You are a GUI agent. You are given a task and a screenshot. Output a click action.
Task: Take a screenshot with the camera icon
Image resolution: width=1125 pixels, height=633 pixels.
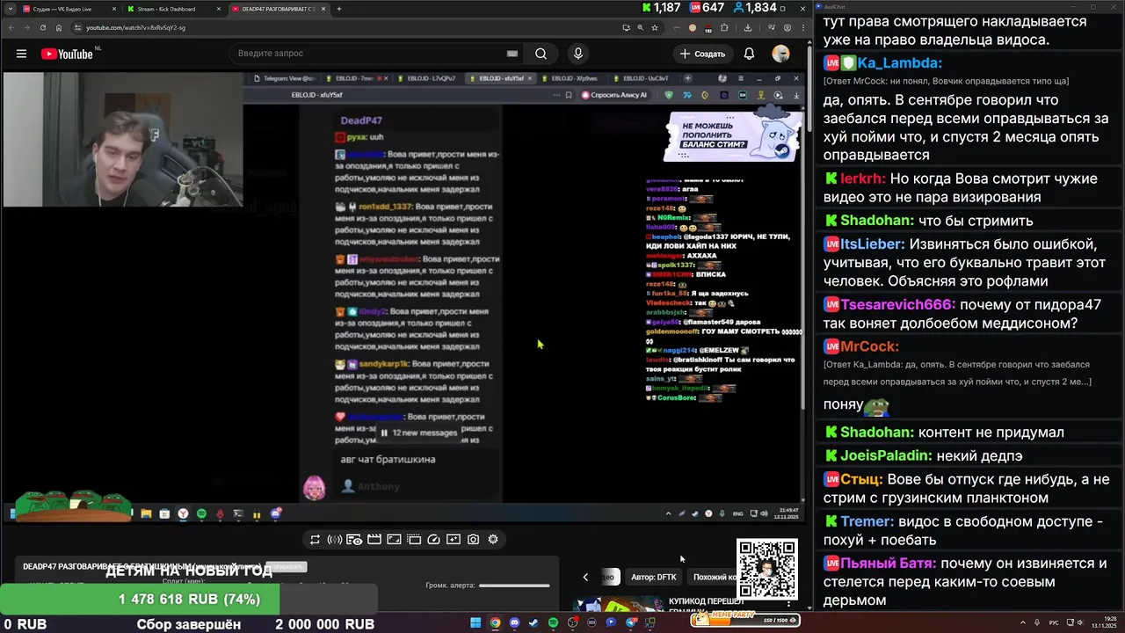[x=473, y=540]
